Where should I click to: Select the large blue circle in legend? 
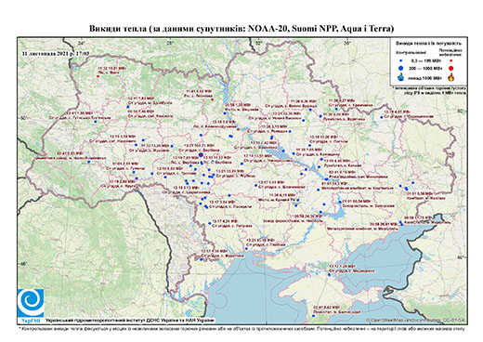tap(401, 68)
